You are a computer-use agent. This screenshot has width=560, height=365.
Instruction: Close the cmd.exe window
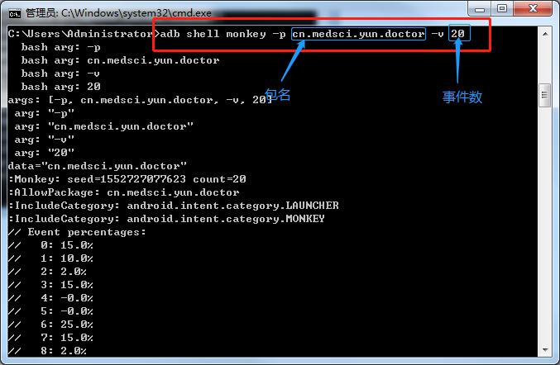[x=533, y=9]
